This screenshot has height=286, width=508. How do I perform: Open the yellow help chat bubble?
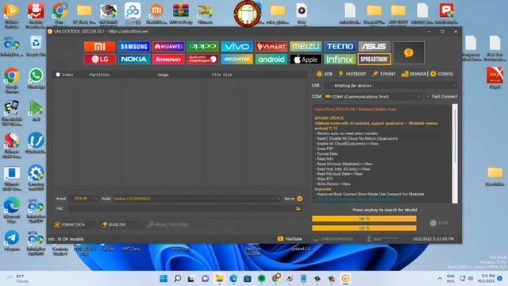(x=409, y=52)
